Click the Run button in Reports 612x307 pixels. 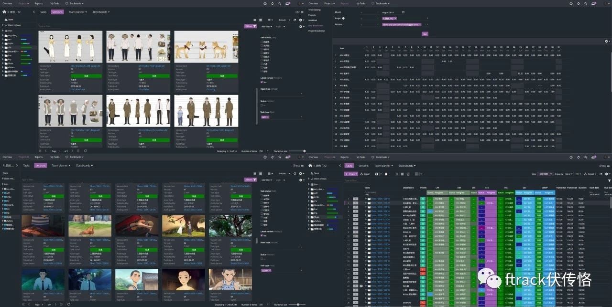pyautogui.click(x=425, y=34)
